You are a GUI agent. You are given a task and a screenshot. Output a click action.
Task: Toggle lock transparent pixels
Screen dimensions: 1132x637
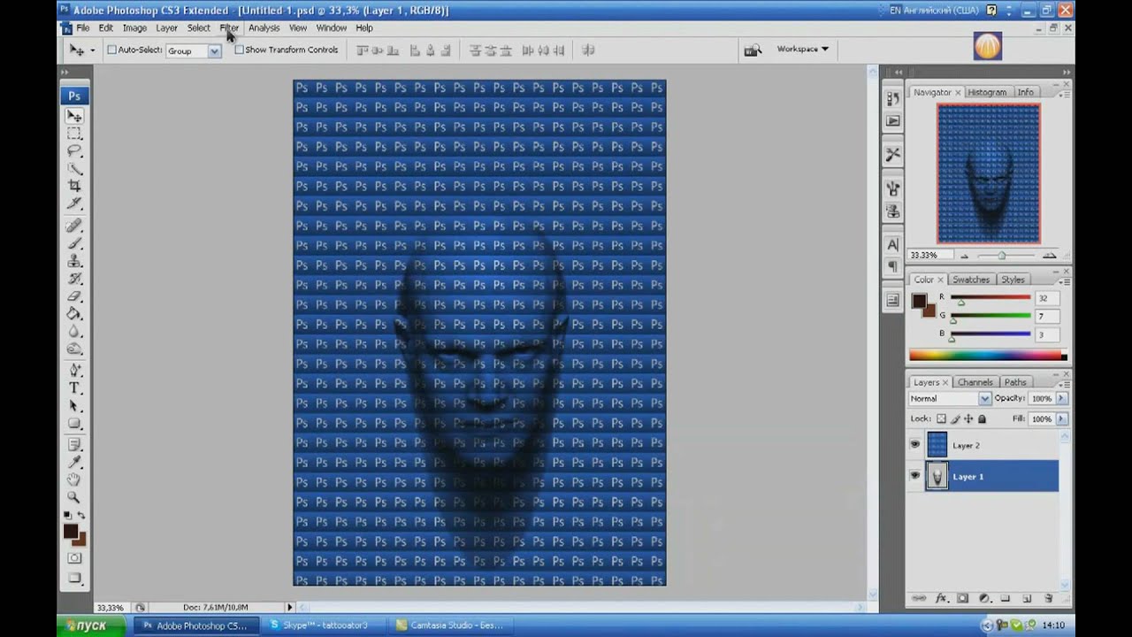point(941,418)
